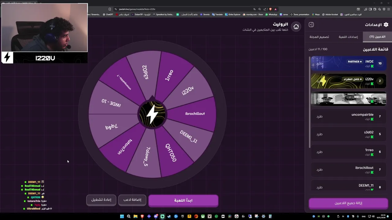392x220 pixels.
Task: Share this page via address bar icon
Action: tap(265, 9)
